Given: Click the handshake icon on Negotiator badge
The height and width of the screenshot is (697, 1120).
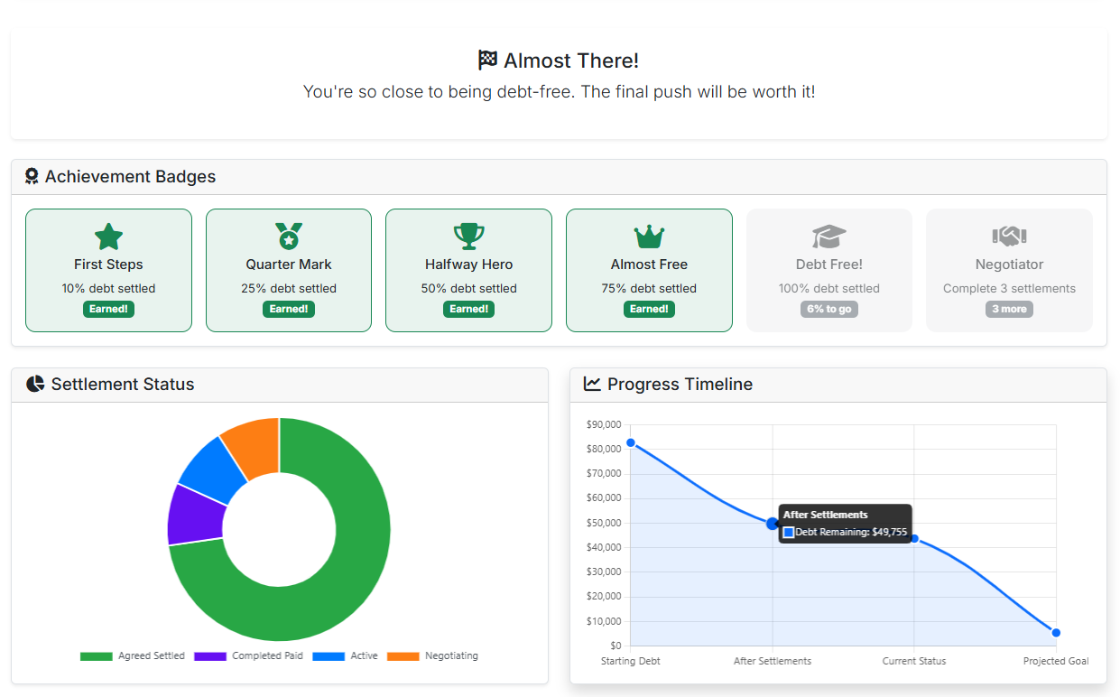Looking at the screenshot, I should pyautogui.click(x=1008, y=237).
